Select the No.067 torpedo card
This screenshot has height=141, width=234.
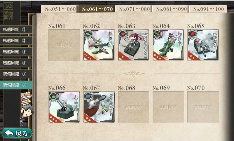click(x=99, y=107)
